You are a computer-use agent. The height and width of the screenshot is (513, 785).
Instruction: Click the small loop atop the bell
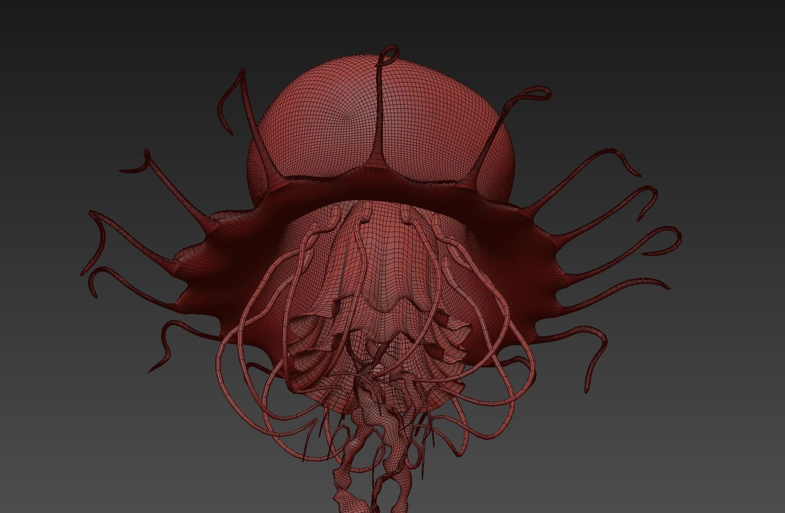[388, 56]
